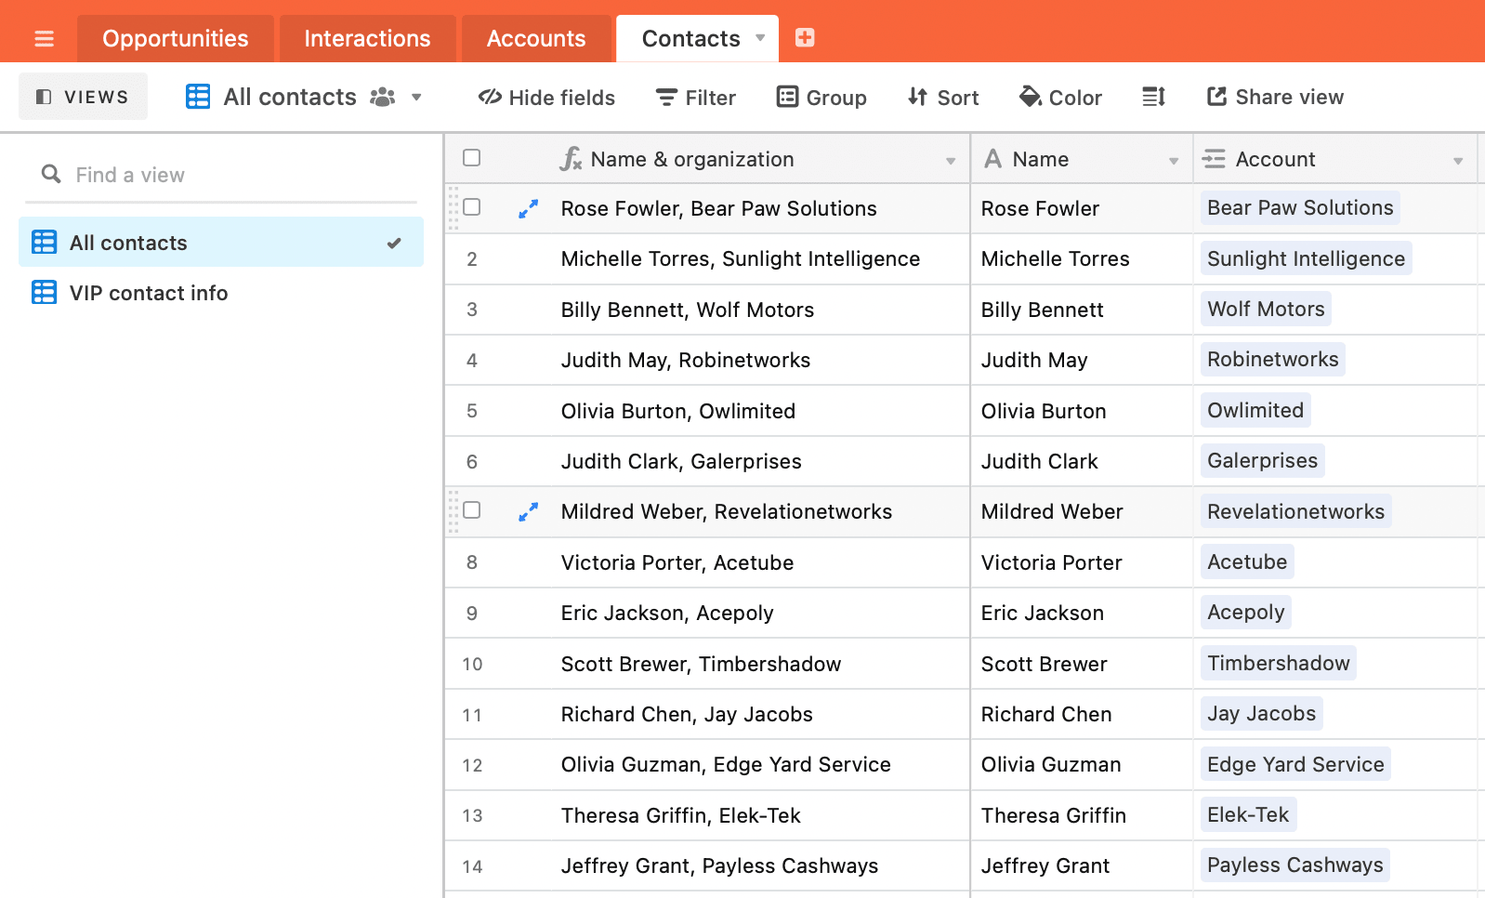Check the Rose Fowler row checkbox
1485x898 pixels.
pos(472,207)
